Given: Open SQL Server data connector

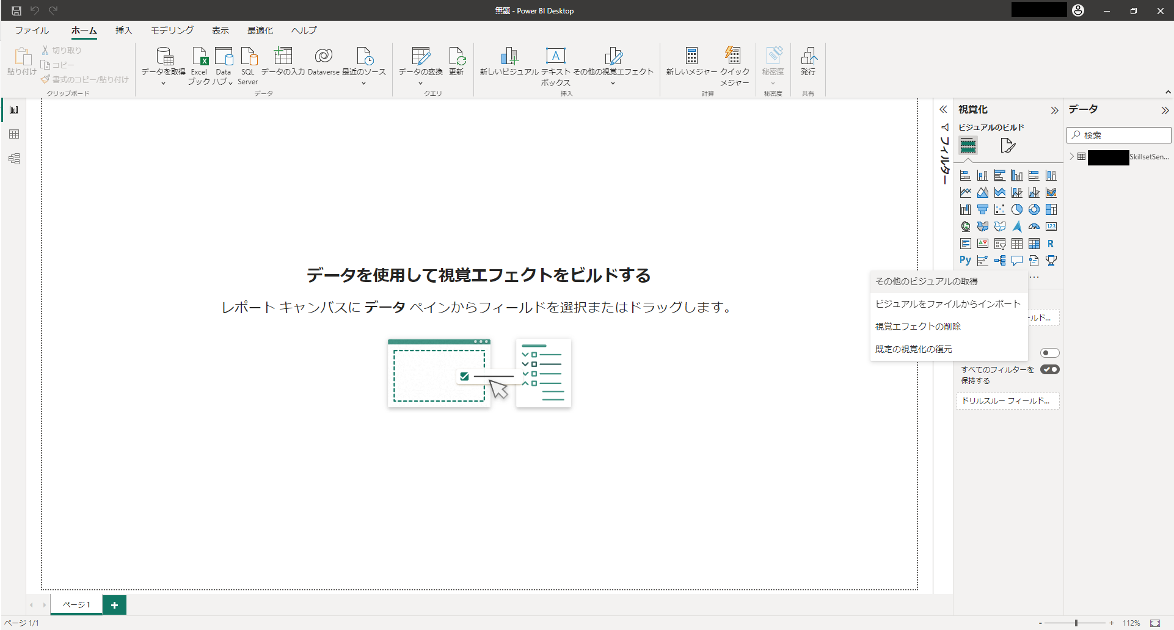Looking at the screenshot, I should [247, 63].
